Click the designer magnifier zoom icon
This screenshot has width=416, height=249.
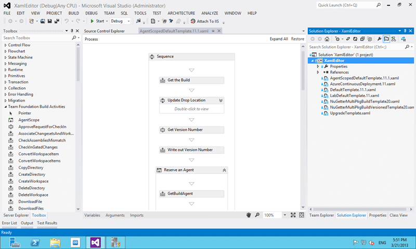click(x=257, y=215)
